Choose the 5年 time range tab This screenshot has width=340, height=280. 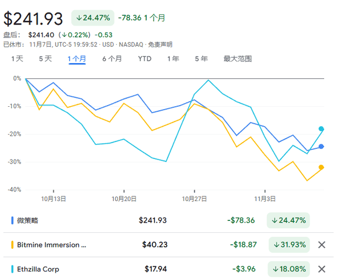(201, 58)
